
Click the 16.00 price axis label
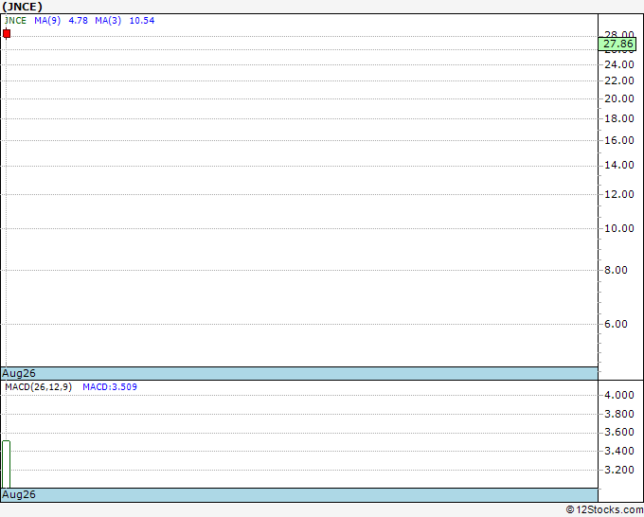pyautogui.click(x=619, y=140)
